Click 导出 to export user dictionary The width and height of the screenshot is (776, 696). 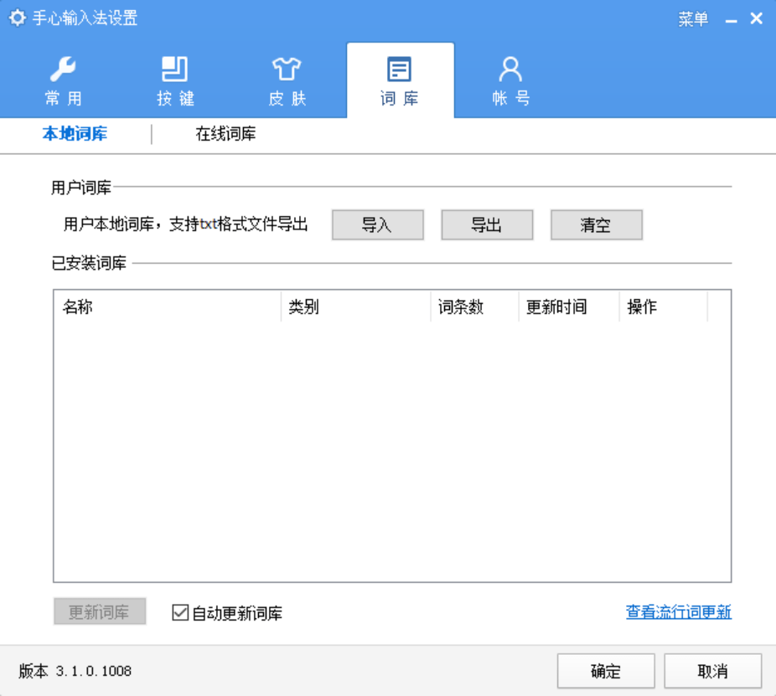pos(487,224)
